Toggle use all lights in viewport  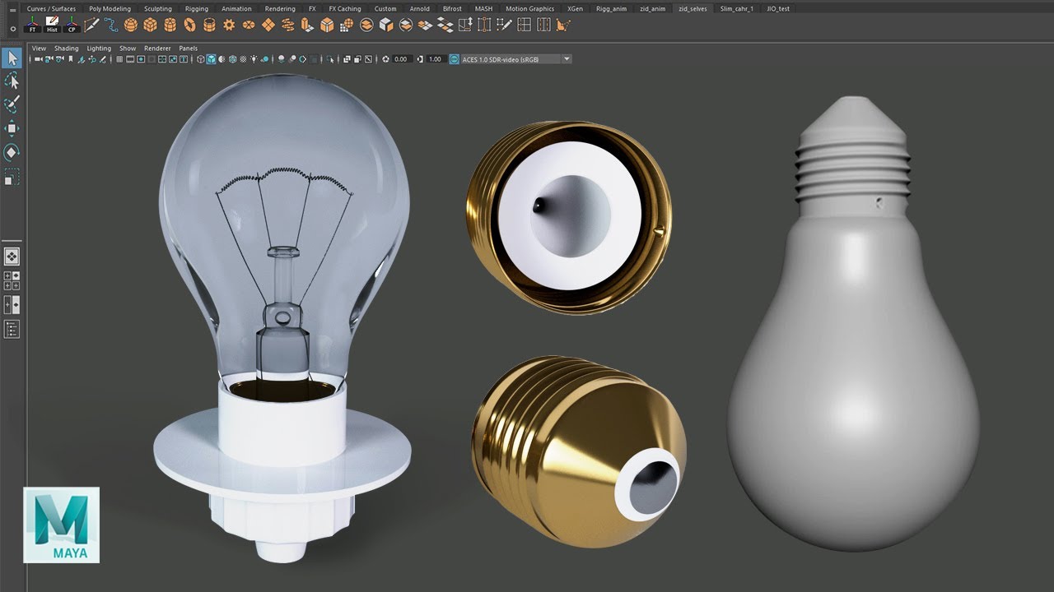coord(254,59)
